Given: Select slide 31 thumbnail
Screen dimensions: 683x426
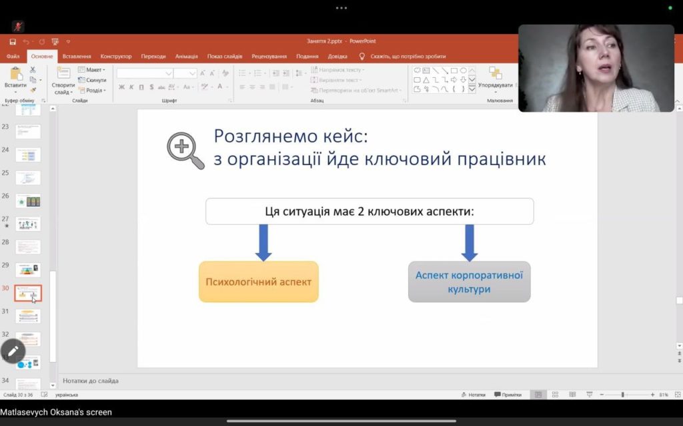Looking at the screenshot, I should click(28, 316).
